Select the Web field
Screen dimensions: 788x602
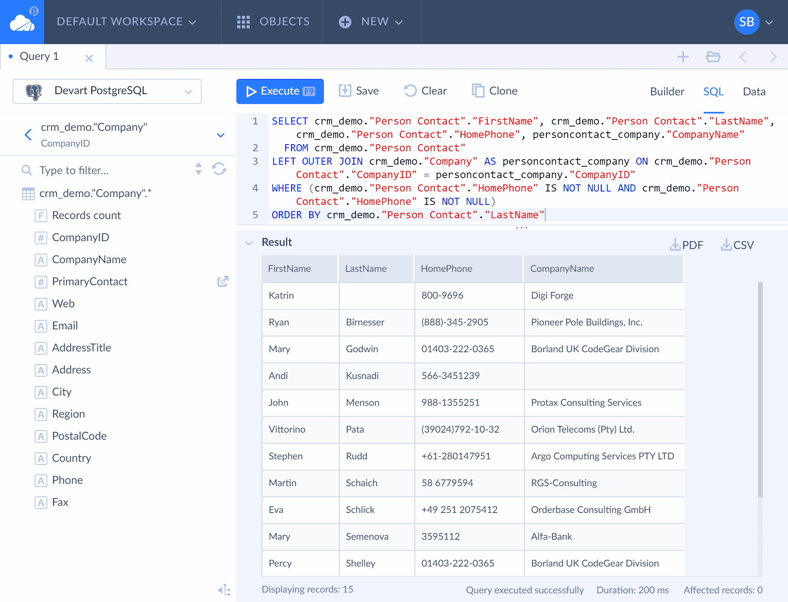pos(55,304)
